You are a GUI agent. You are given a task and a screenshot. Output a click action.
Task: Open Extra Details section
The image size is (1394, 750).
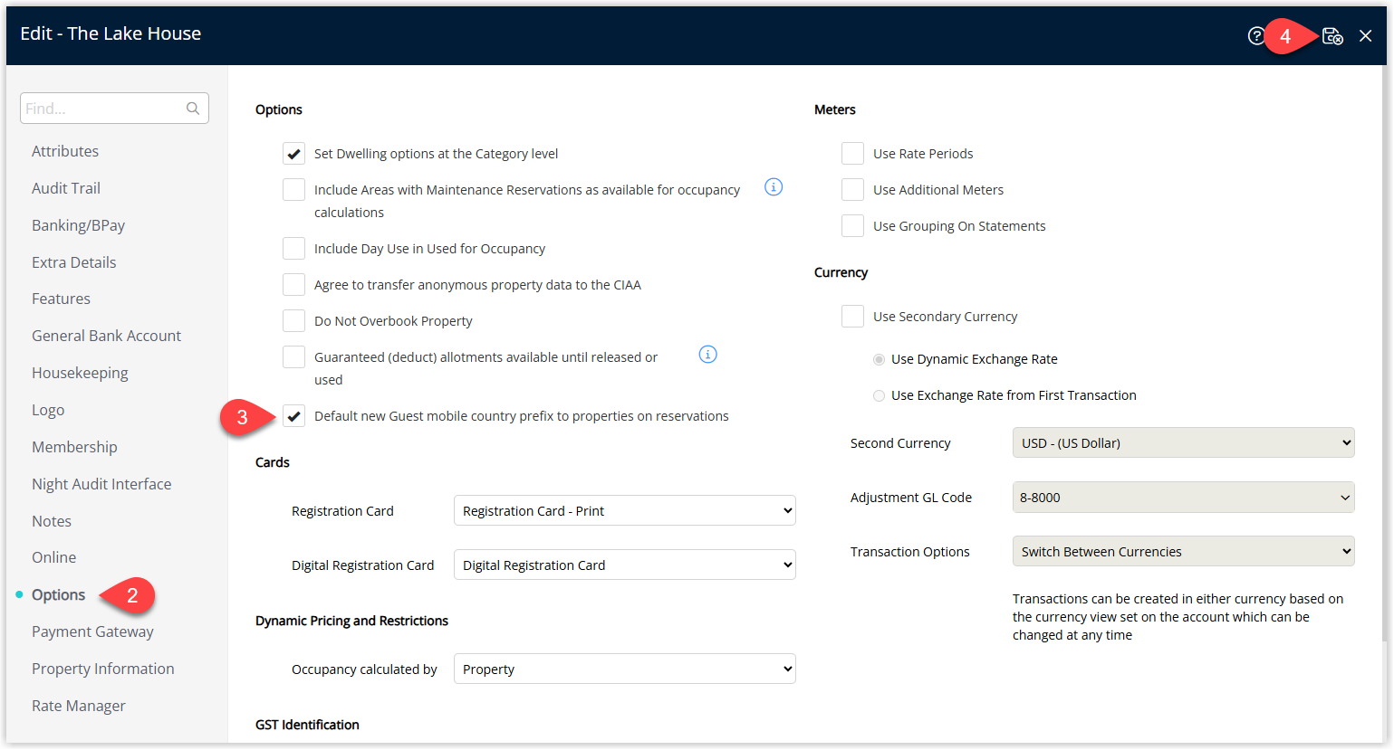point(74,262)
